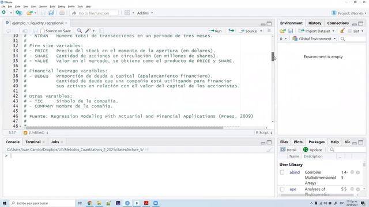Screen dimensions: 369x207
Task: Toggle the Source on Save checkbox
Action: click(43, 31)
